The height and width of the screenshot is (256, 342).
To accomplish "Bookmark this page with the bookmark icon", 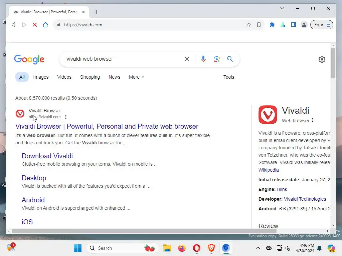I will click(x=259, y=25).
